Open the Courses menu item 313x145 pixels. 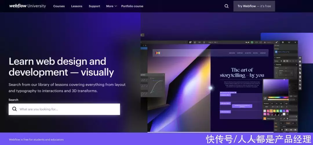pyautogui.click(x=59, y=6)
